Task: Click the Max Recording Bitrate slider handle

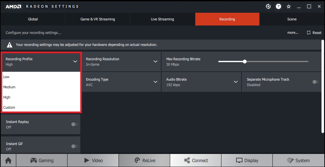Action: coord(245,62)
